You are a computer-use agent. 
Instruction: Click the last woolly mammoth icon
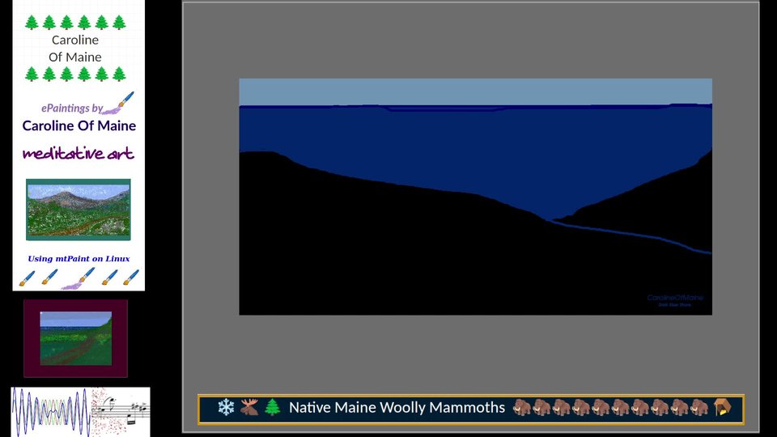699,407
